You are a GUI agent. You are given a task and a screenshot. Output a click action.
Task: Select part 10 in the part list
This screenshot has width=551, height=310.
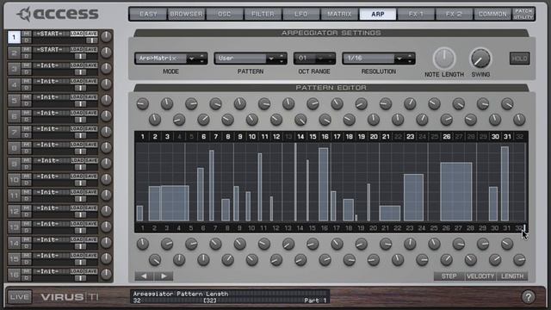14,180
